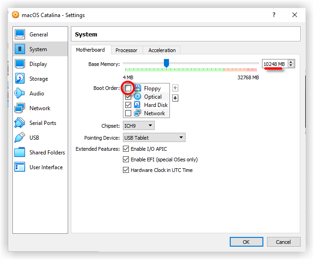
Task: Uncheck Enable I/O APIC
Action: 126,149
